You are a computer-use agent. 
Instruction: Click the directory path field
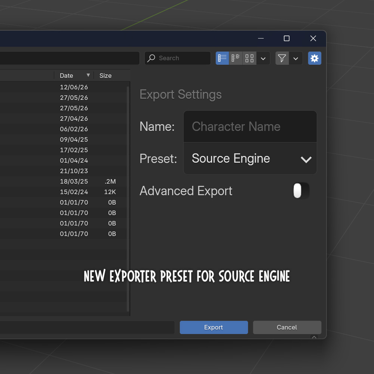tap(70, 58)
